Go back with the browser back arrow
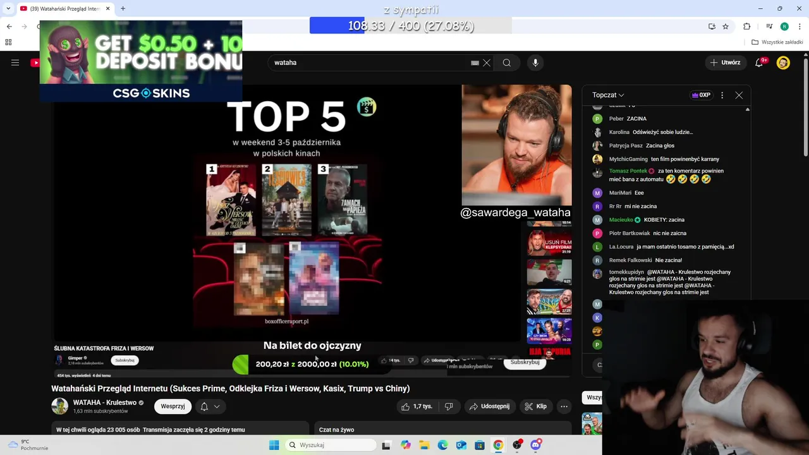This screenshot has height=455, width=809. pos(9,26)
